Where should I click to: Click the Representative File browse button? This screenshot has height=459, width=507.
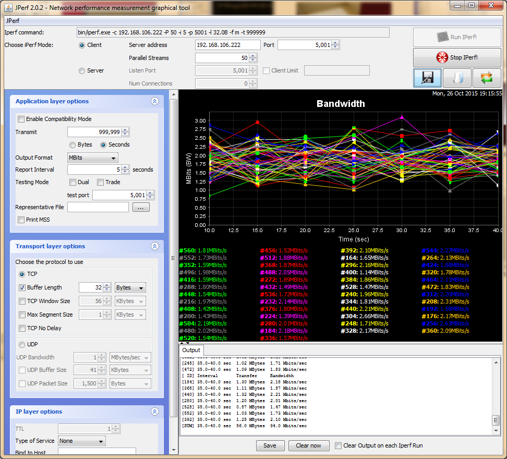tap(141, 208)
